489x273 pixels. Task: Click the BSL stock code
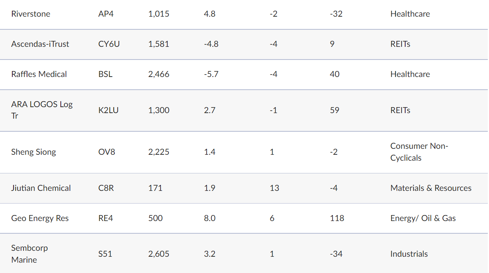coord(105,74)
